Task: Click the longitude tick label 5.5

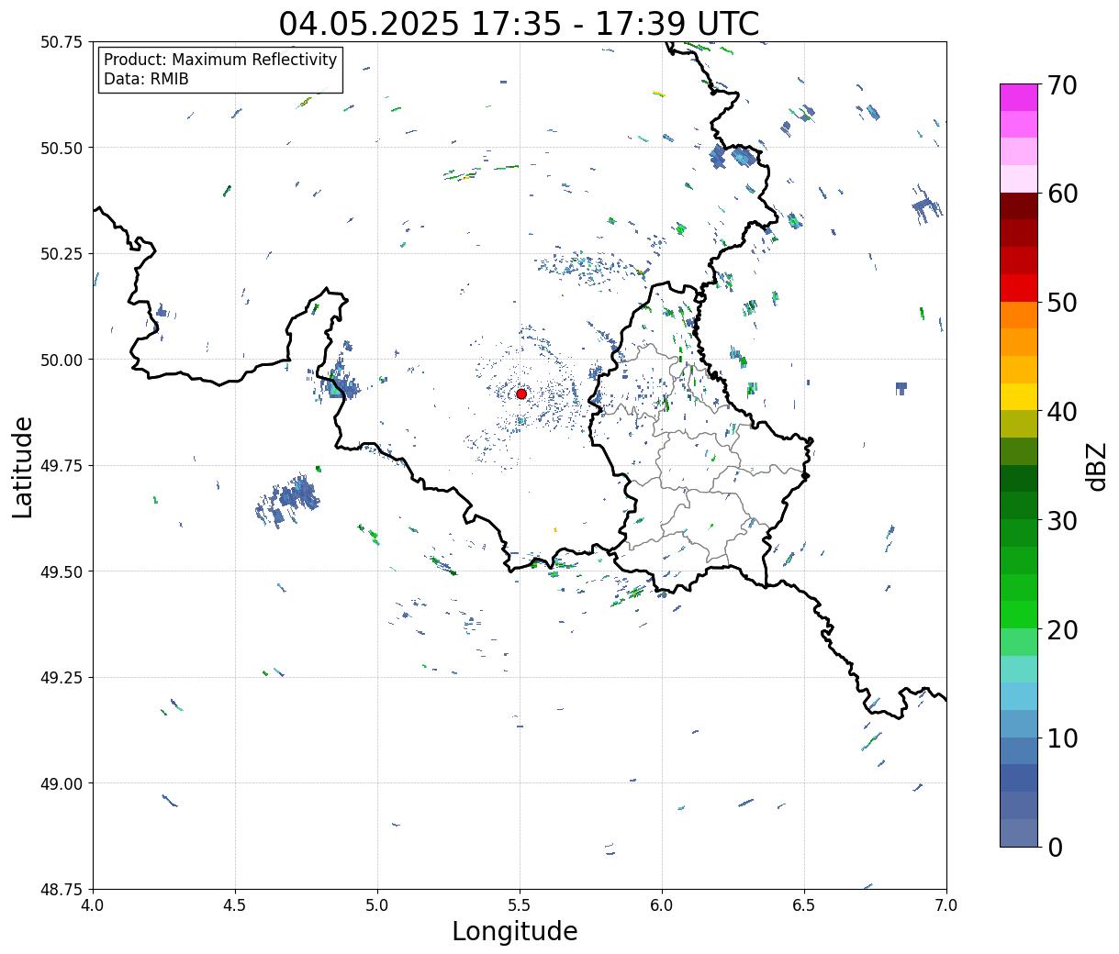Action: tap(520, 905)
